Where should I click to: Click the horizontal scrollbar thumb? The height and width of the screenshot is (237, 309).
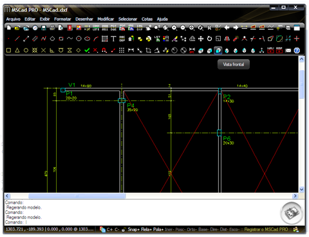[x=77, y=196]
